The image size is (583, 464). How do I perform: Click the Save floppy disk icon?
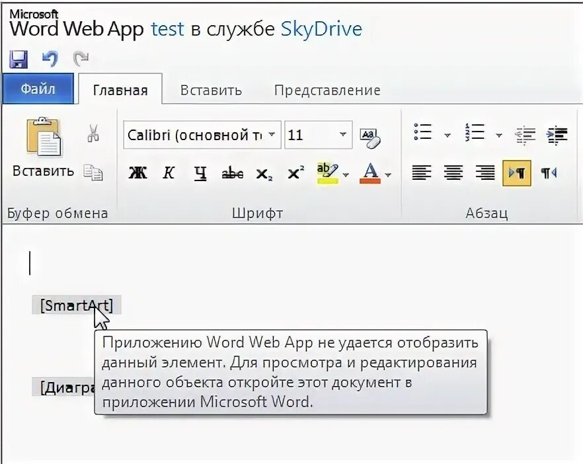[19, 59]
